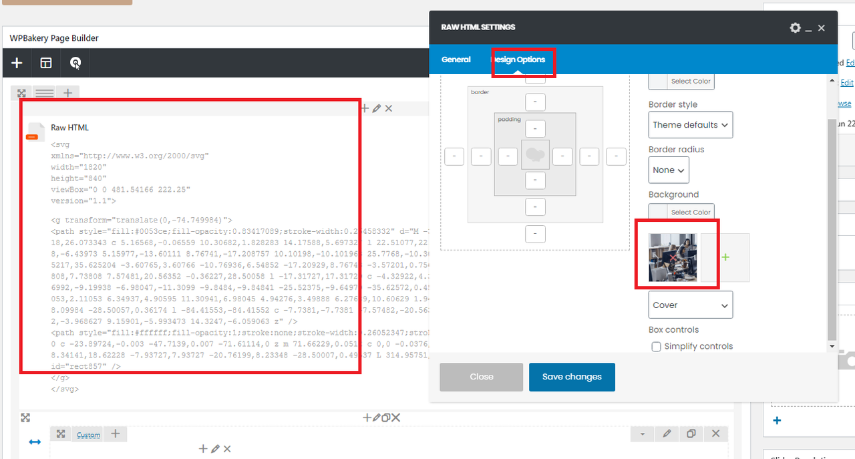Click the border top input field

[535, 102]
